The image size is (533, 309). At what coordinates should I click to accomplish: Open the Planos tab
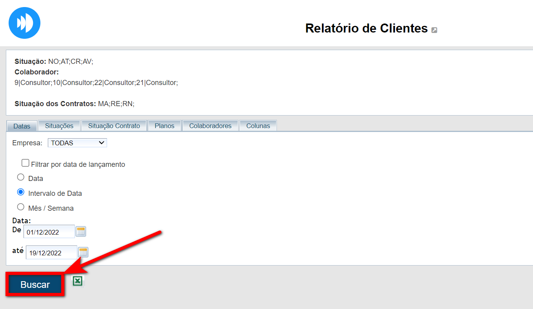pos(164,126)
